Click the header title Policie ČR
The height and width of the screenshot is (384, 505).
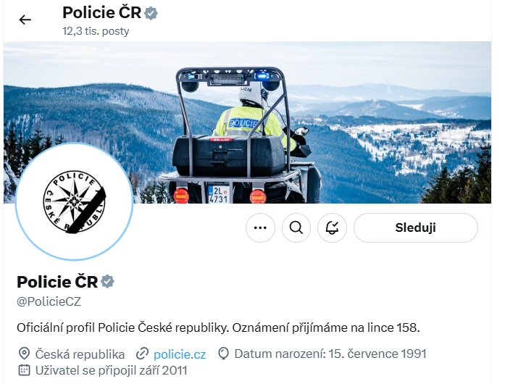coord(101,13)
